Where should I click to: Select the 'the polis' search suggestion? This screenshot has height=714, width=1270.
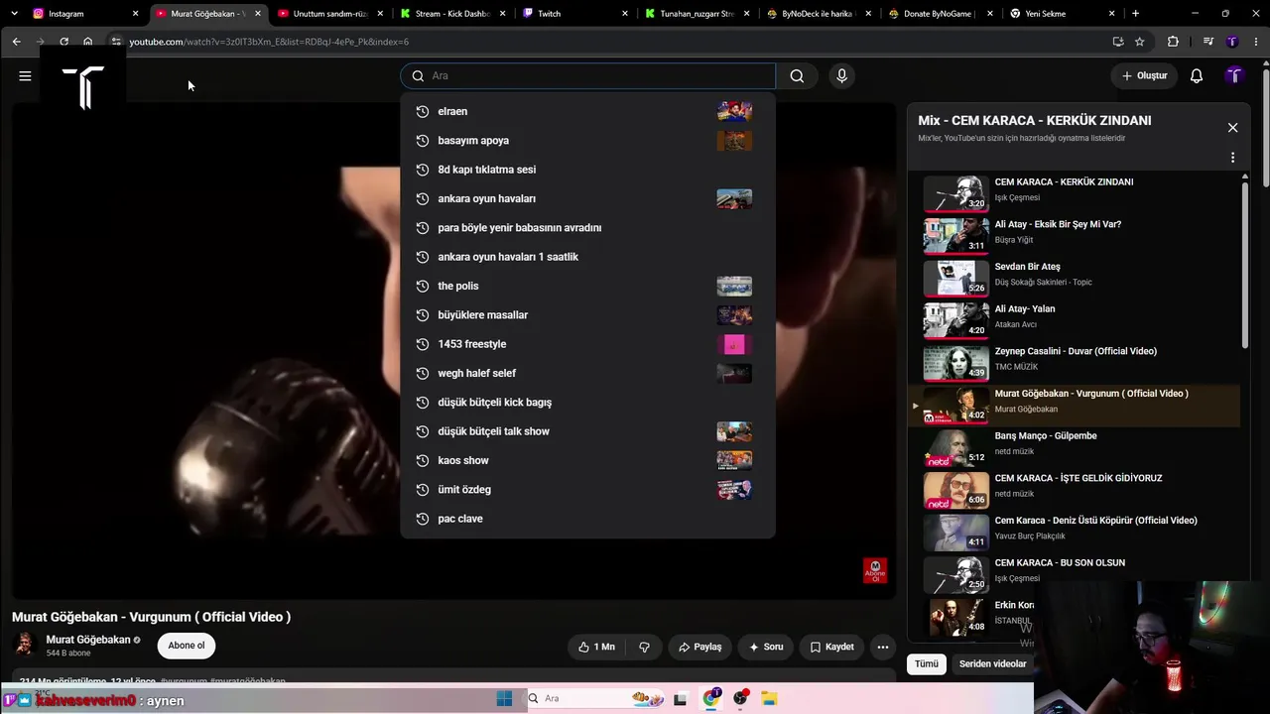587,286
